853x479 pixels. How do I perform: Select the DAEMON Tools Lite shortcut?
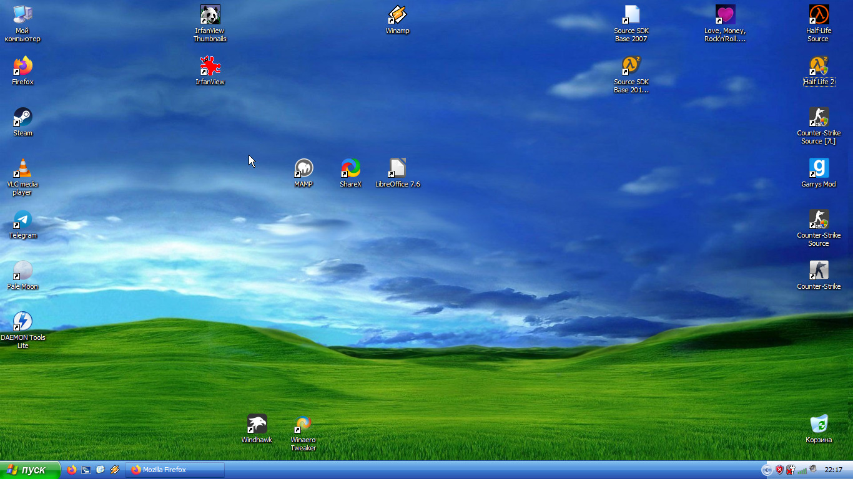pos(22,322)
